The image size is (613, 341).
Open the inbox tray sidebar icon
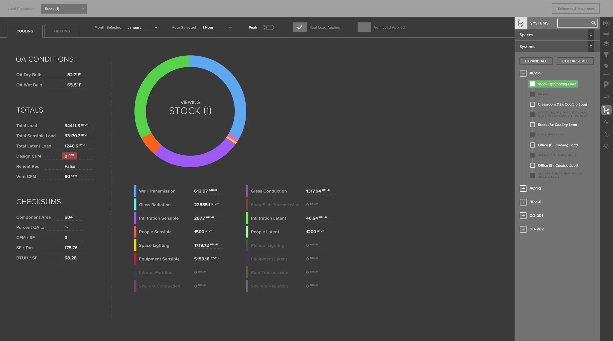point(606,33)
